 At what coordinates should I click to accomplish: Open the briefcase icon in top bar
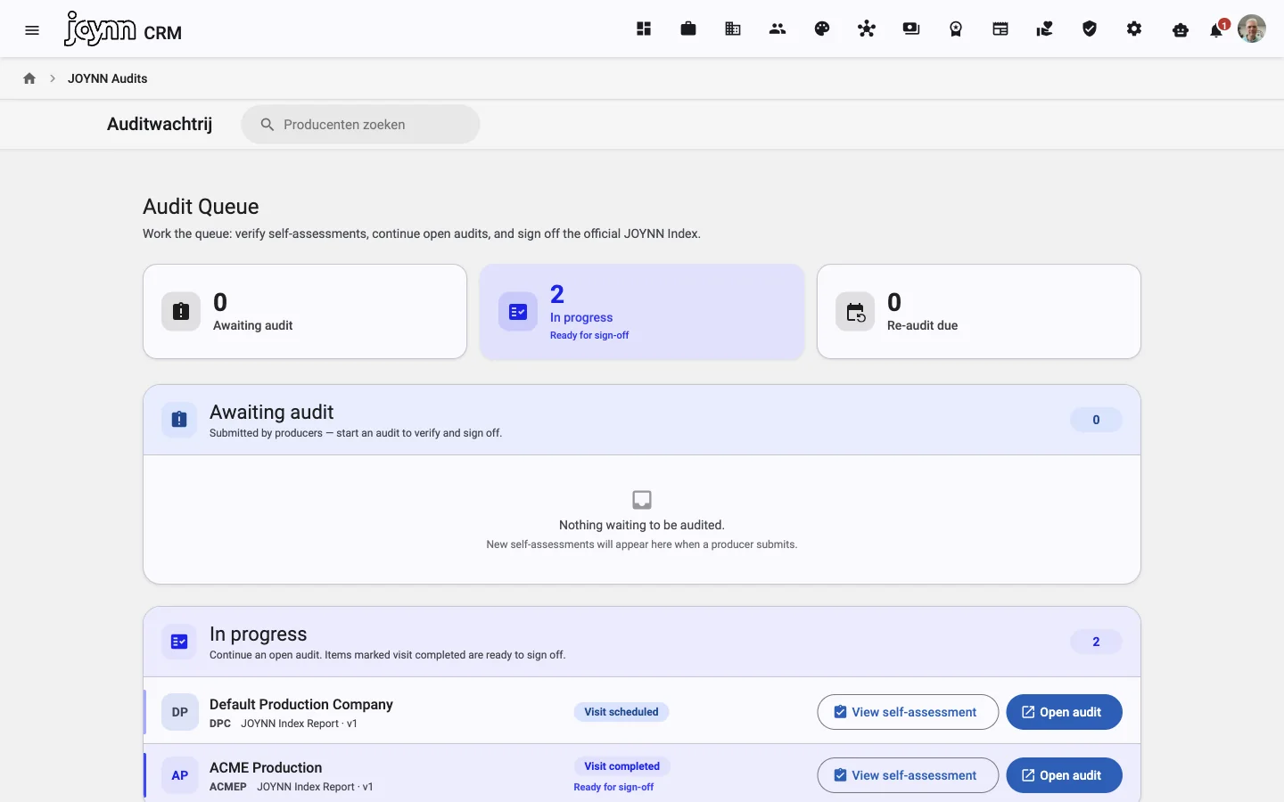coord(688,29)
